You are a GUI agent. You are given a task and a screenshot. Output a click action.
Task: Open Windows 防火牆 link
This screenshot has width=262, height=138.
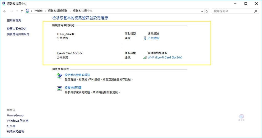tap(18, 121)
